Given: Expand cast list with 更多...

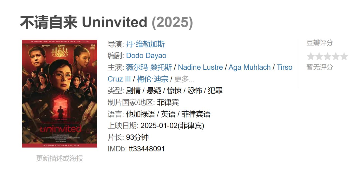Looking at the screenshot, I should click(184, 79).
